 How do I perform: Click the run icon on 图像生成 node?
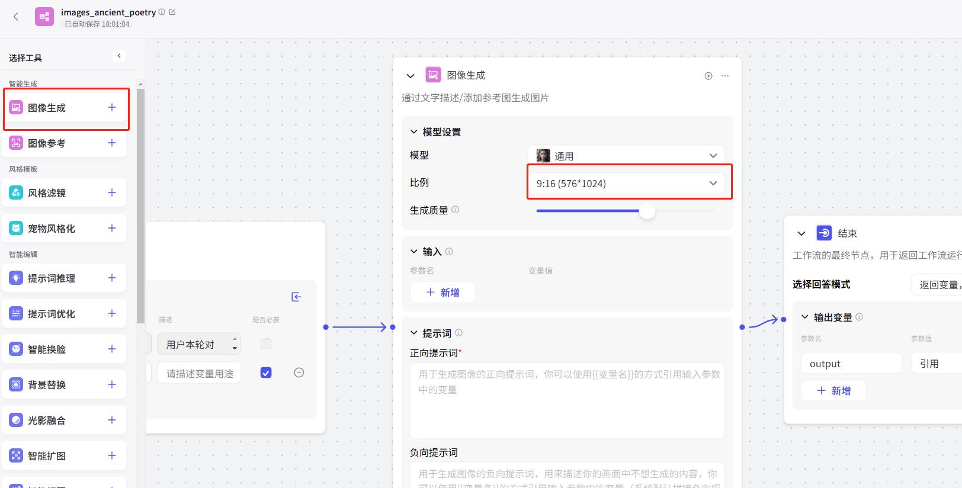coord(708,76)
